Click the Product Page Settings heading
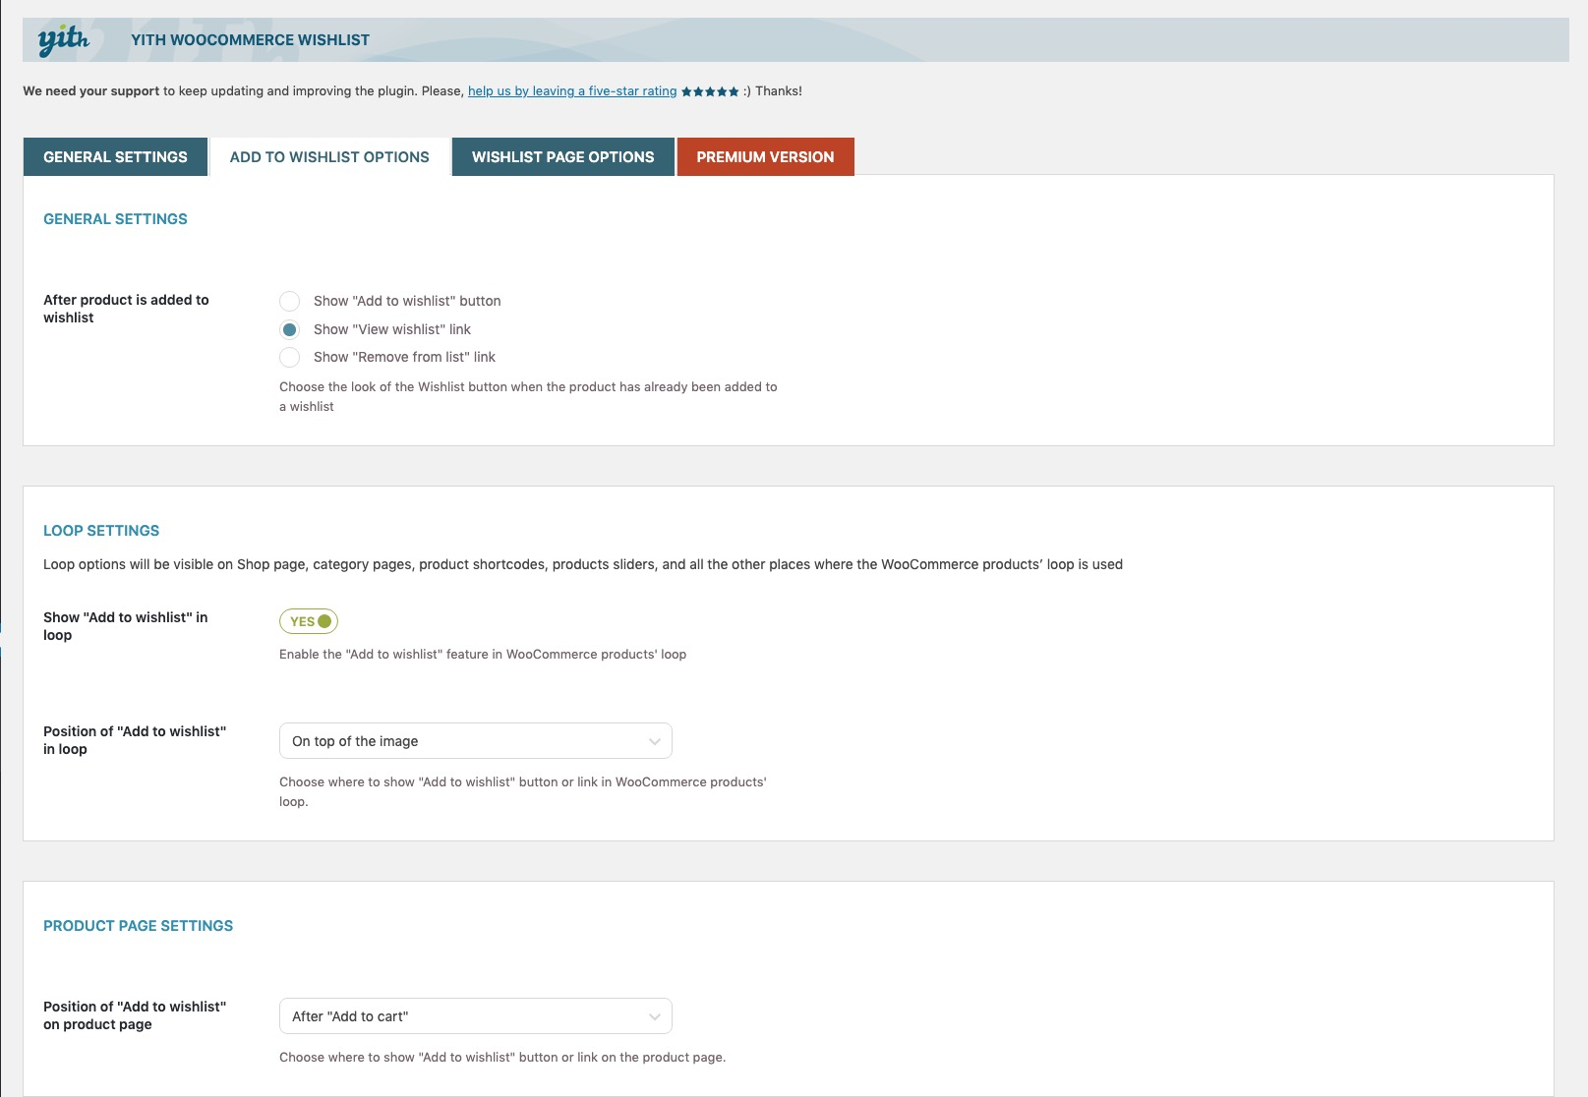The height and width of the screenshot is (1097, 1588). 139,926
